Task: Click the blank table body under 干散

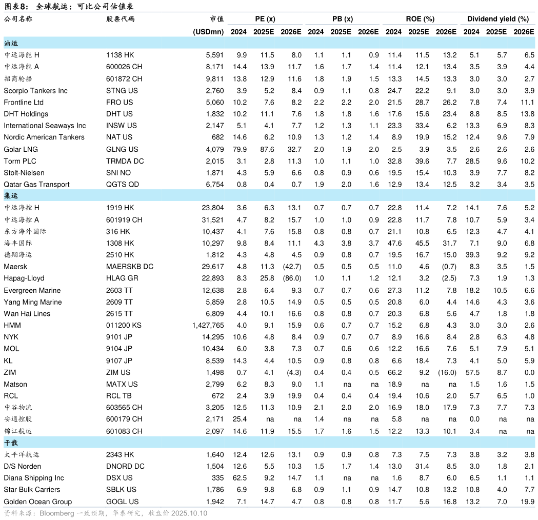Action: point(269,477)
